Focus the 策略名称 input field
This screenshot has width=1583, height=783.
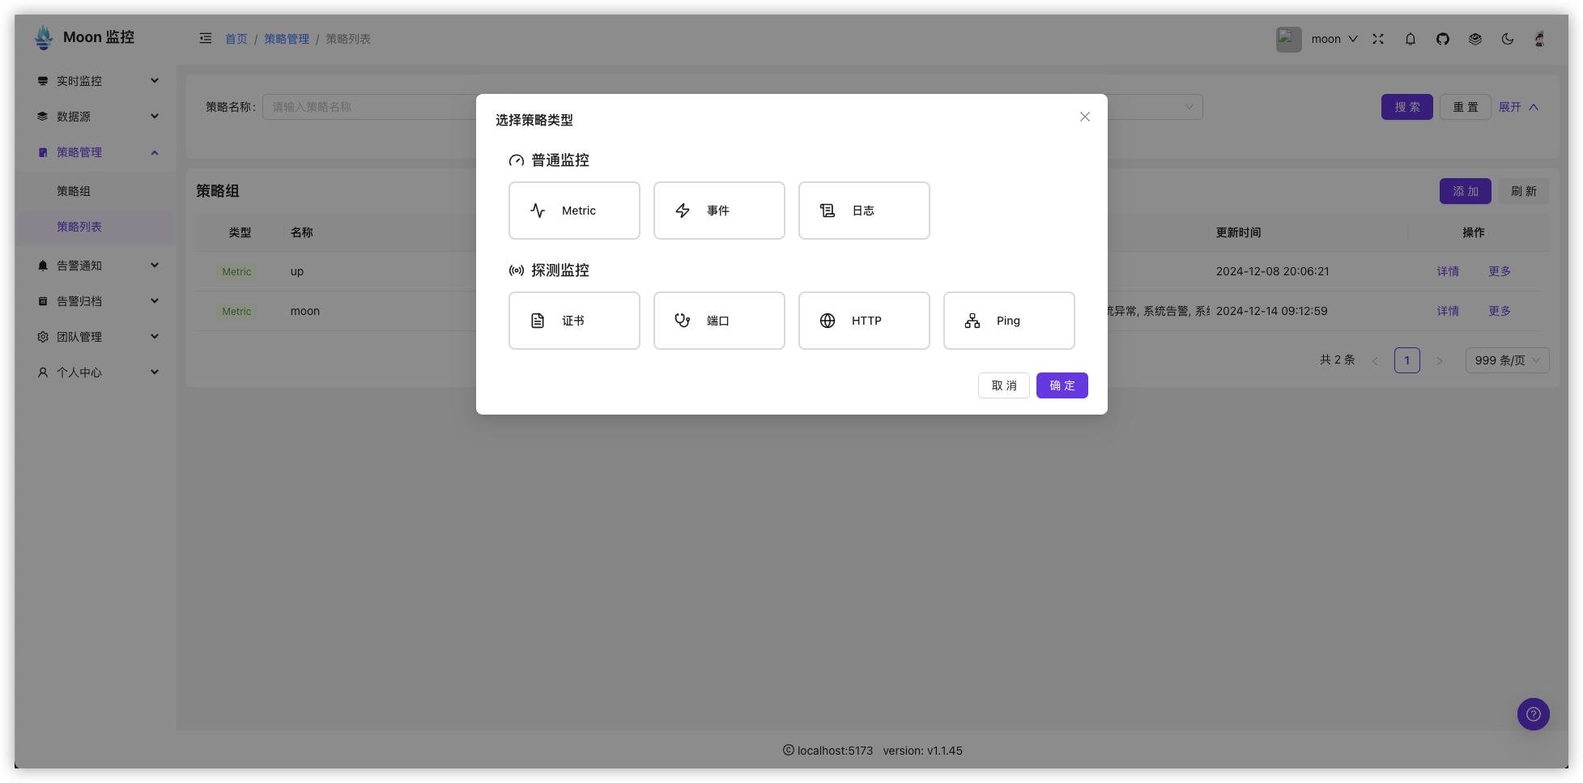(371, 107)
